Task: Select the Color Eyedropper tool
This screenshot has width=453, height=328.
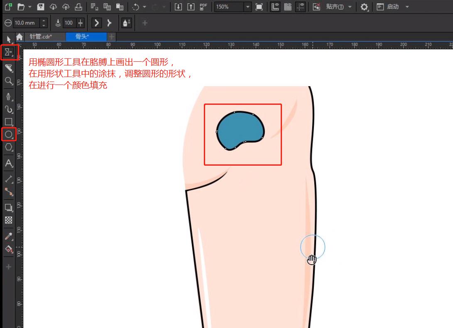Action: coord(9,236)
